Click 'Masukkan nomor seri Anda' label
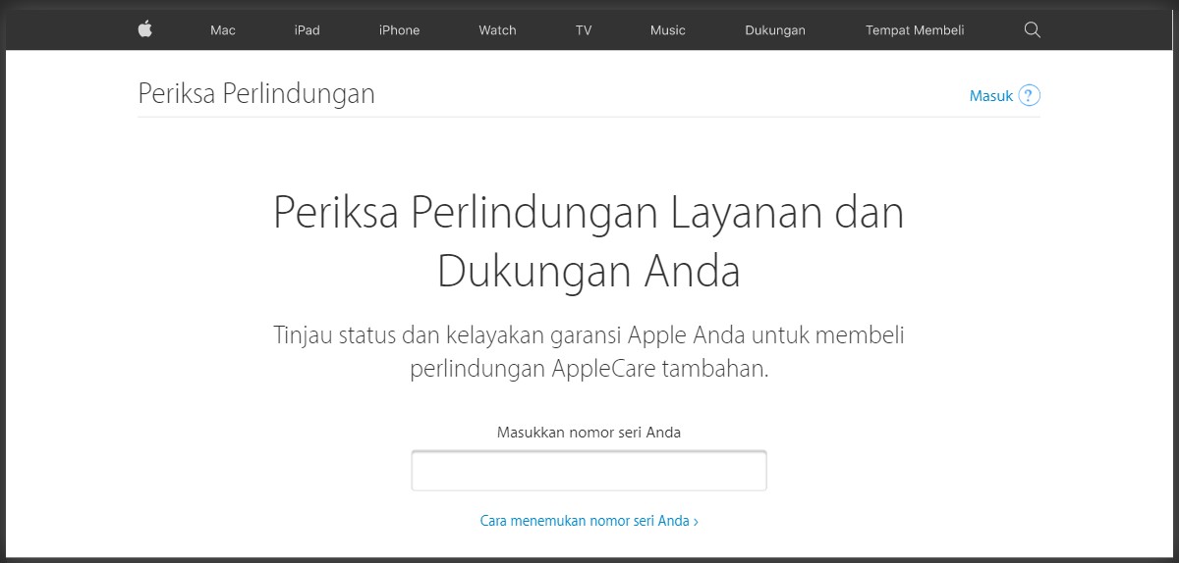This screenshot has height=563, width=1179. pos(589,432)
